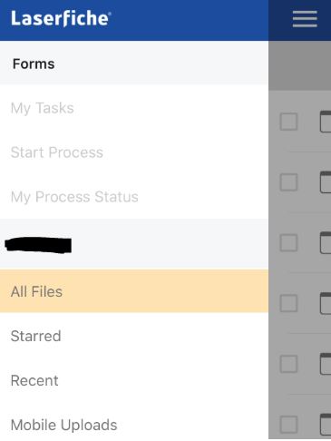The width and height of the screenshot is (331, 441).
Task: View My Process Status
Action: pyautogui.click(x=134, y=197)
